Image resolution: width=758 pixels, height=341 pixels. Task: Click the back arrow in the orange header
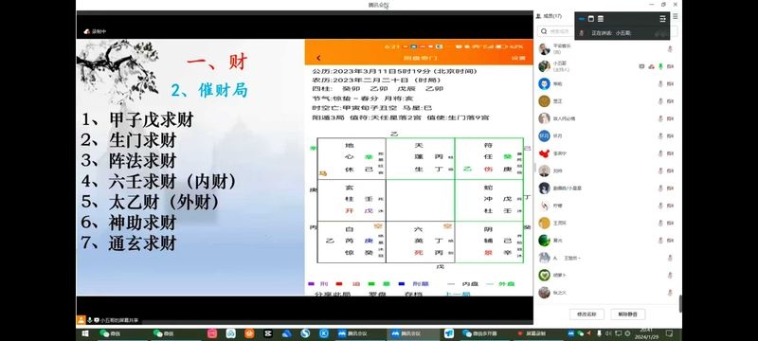click(x=318, y=58)
